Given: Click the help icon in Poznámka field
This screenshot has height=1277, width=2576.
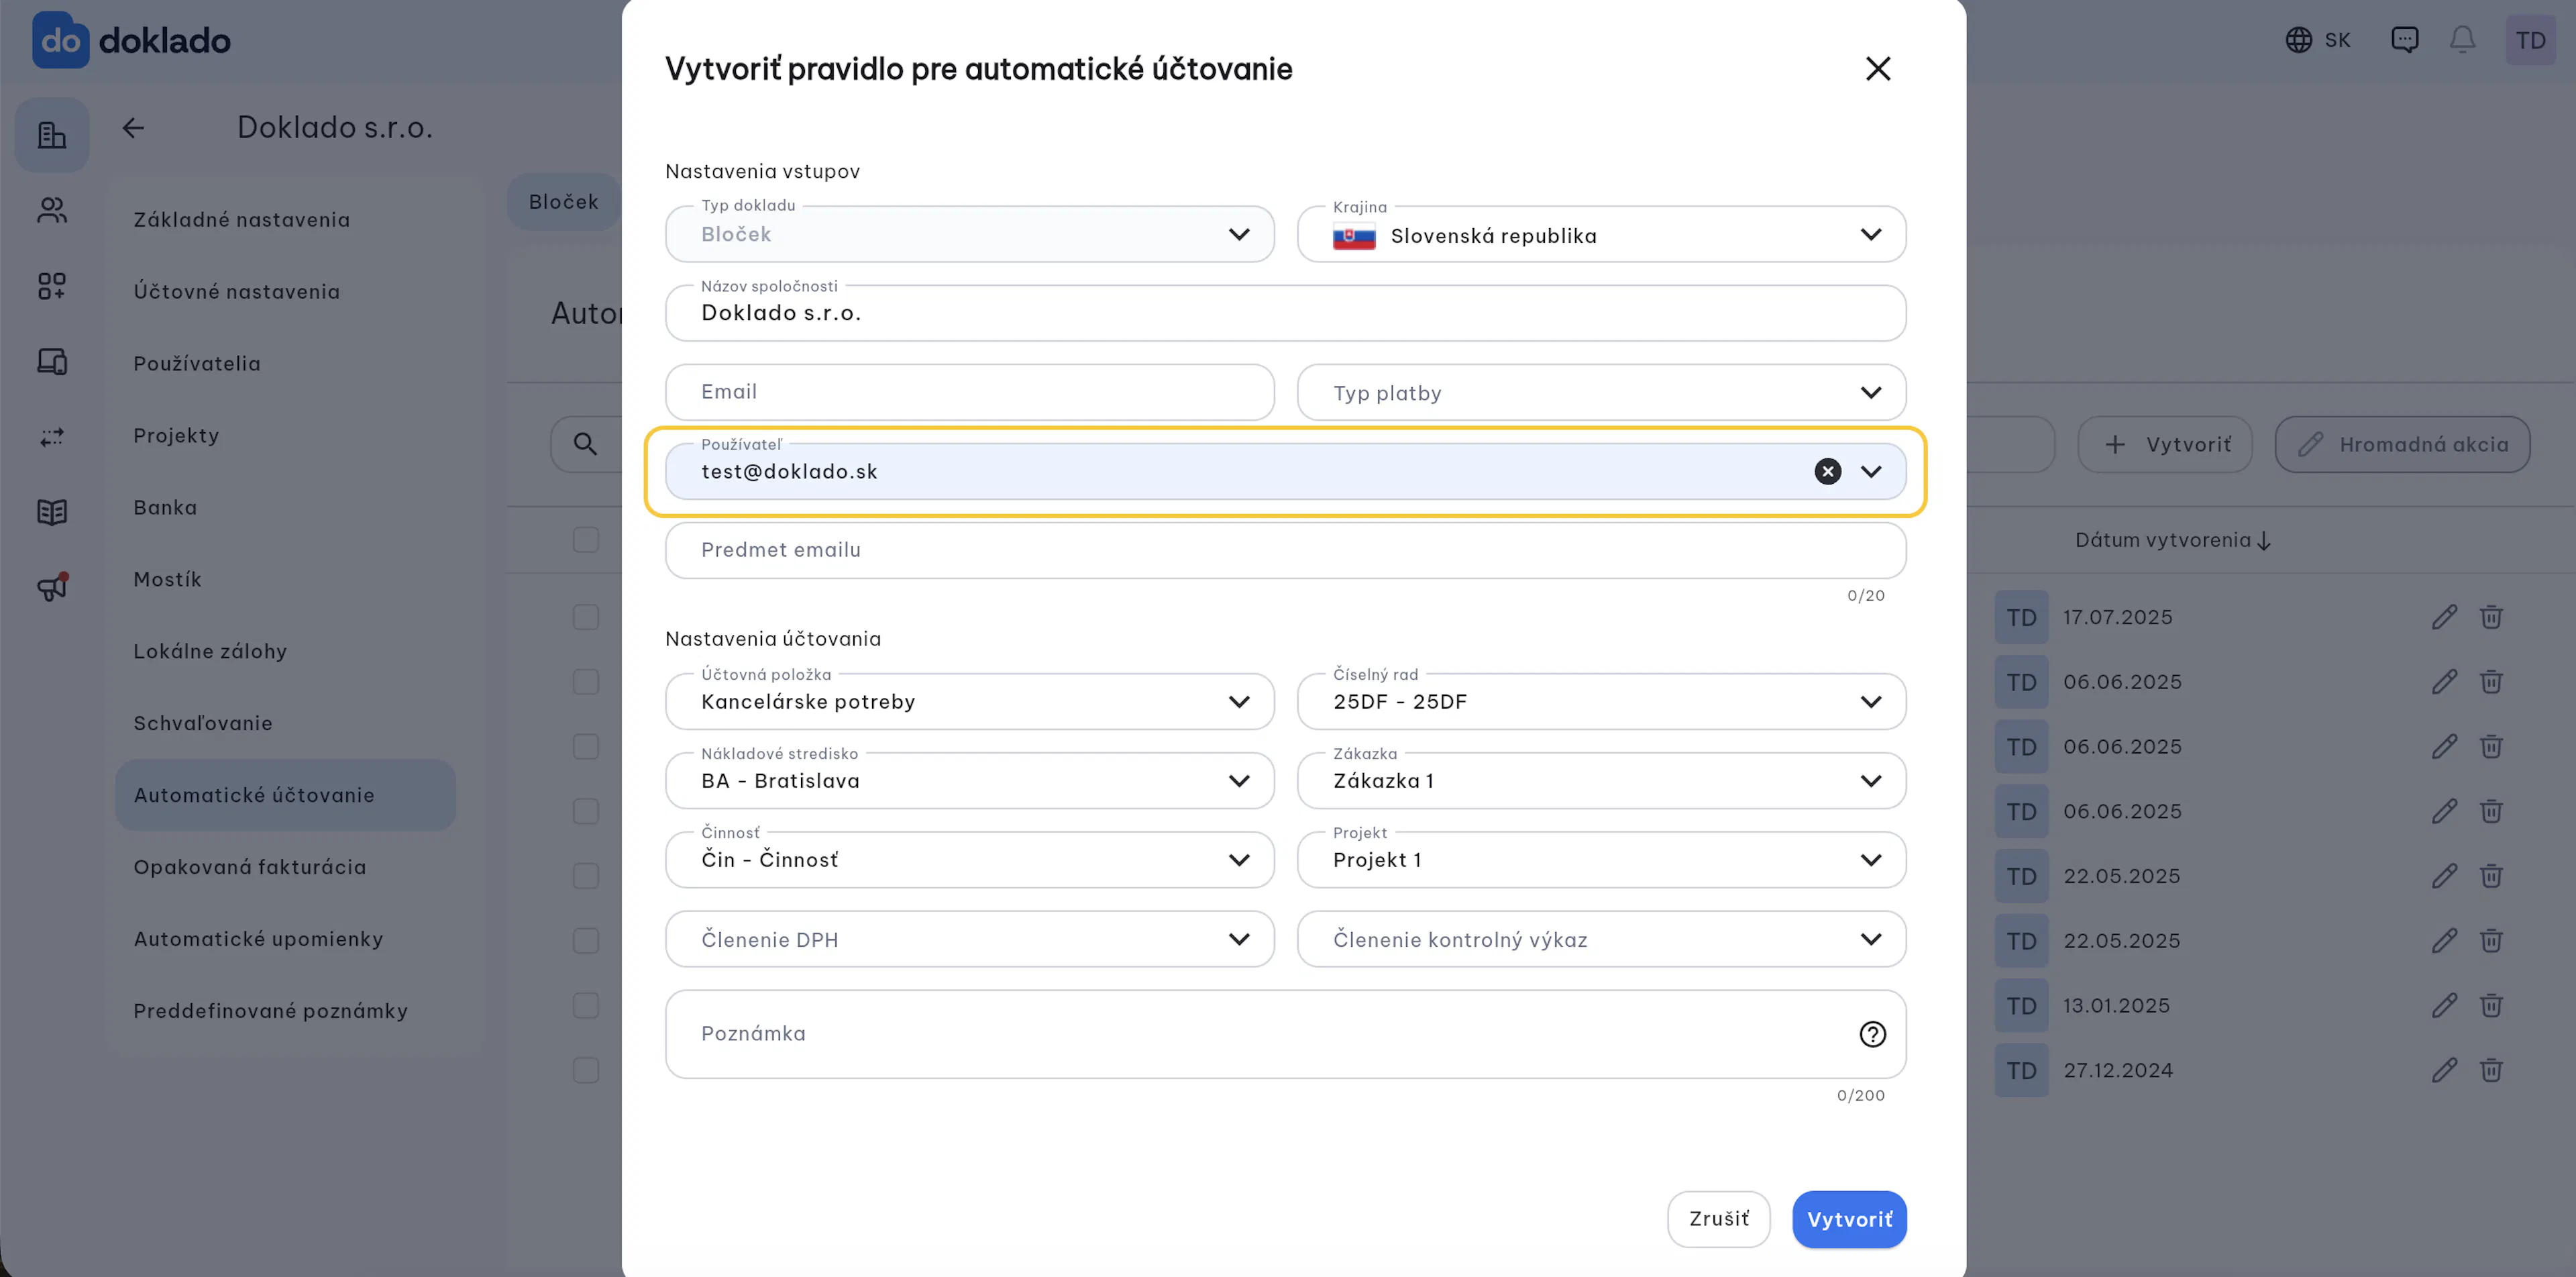Looking at the screenshot, I should click(x=1872, y=1033).
